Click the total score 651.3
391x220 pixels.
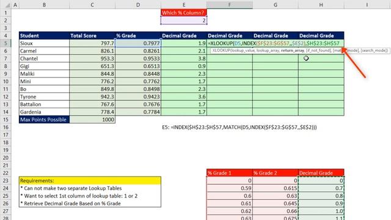[92, 66]
